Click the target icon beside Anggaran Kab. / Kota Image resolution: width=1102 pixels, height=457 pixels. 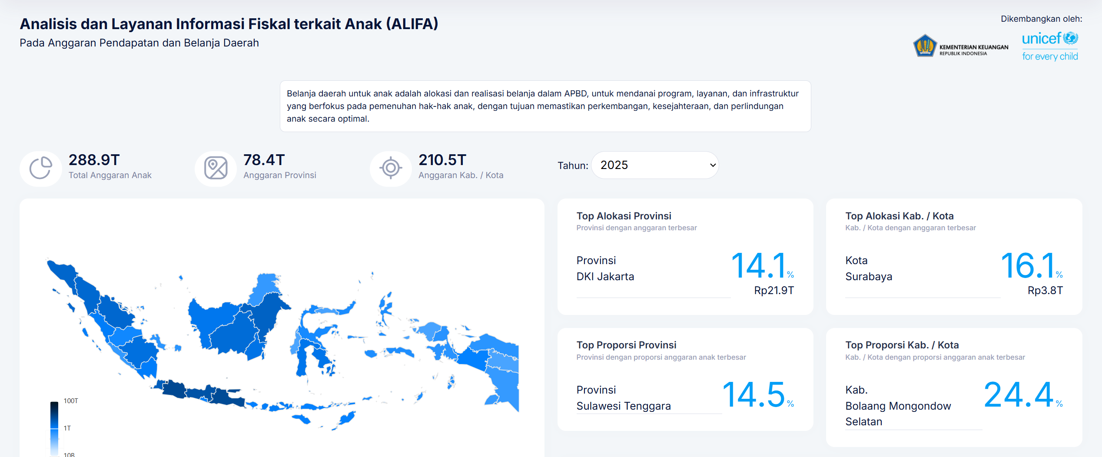coord(391,168)
